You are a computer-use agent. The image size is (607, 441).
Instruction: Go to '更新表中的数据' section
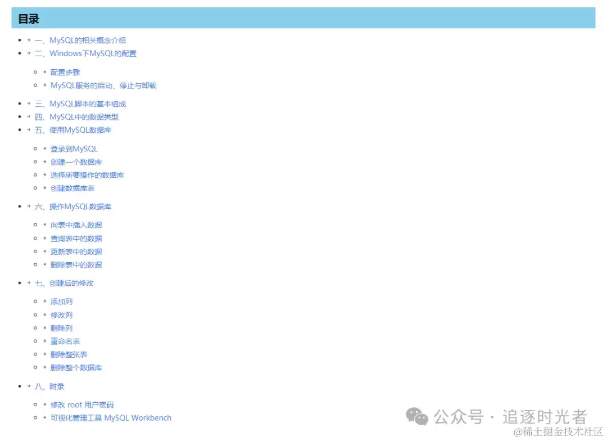pos(76,252)
